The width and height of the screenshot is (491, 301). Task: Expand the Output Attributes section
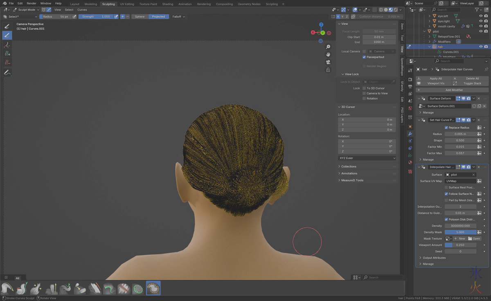(x=434, y=258)
